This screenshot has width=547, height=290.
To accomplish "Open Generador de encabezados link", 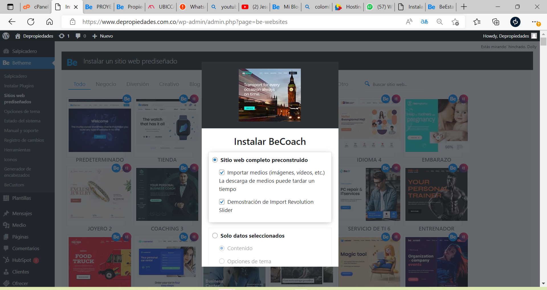I will 17,172.
